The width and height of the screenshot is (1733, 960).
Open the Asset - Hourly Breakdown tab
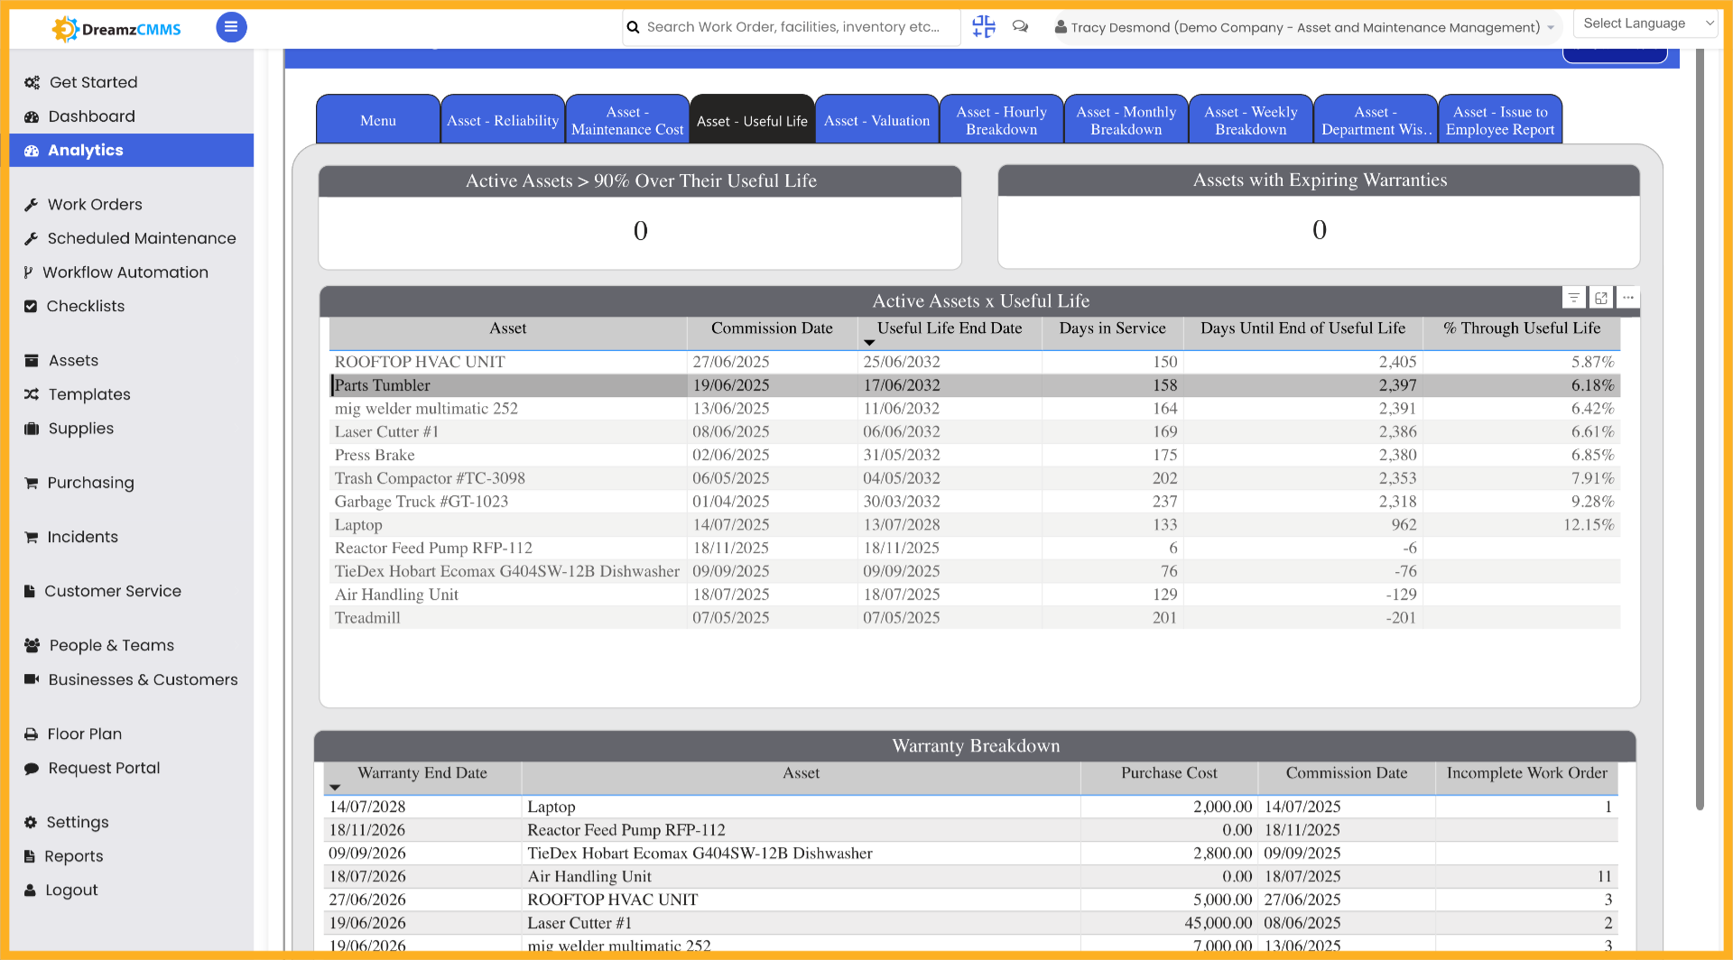1001,118
